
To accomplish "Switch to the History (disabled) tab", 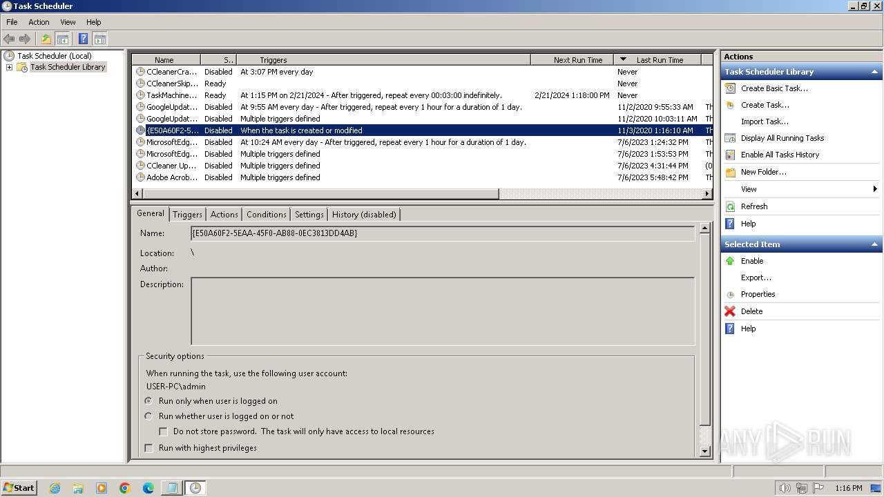I will [364, 215].
